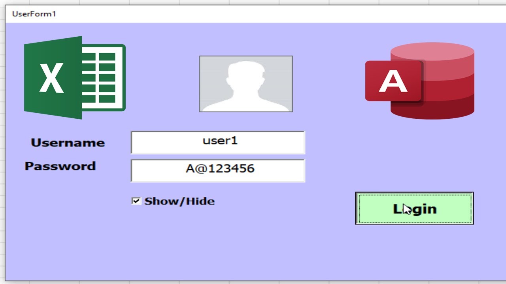Click the UserForm1 title bar text
This screenshot has height=284, width=506.
click(34, 14)
